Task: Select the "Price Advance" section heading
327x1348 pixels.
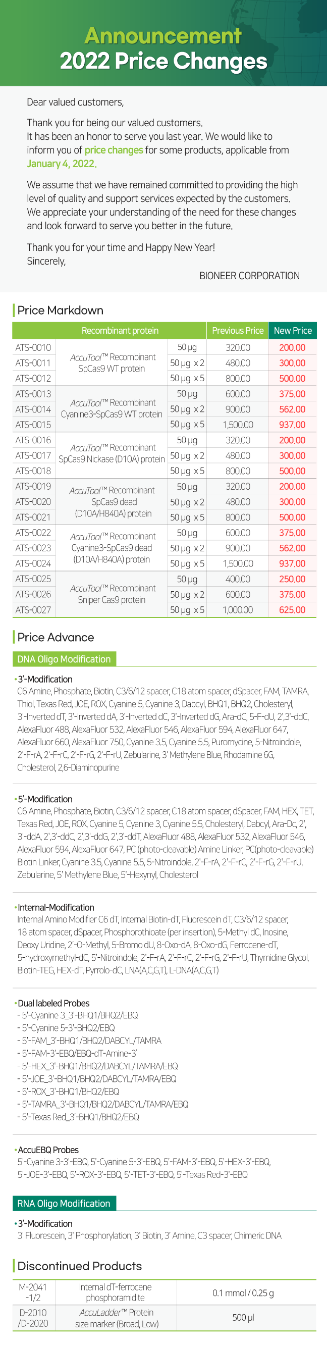Action: pyautogui.click(x=56, y=637)
